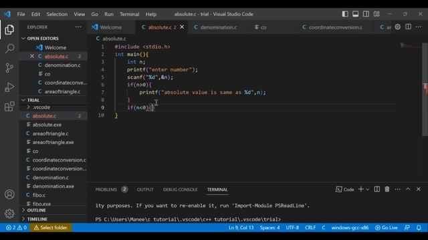Close absolute.c in Open Editors list
The height and width of the screenshot is (240, 428).
click(x=32, y=56)
